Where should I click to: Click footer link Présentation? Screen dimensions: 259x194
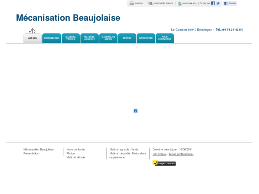pos(31,153)
